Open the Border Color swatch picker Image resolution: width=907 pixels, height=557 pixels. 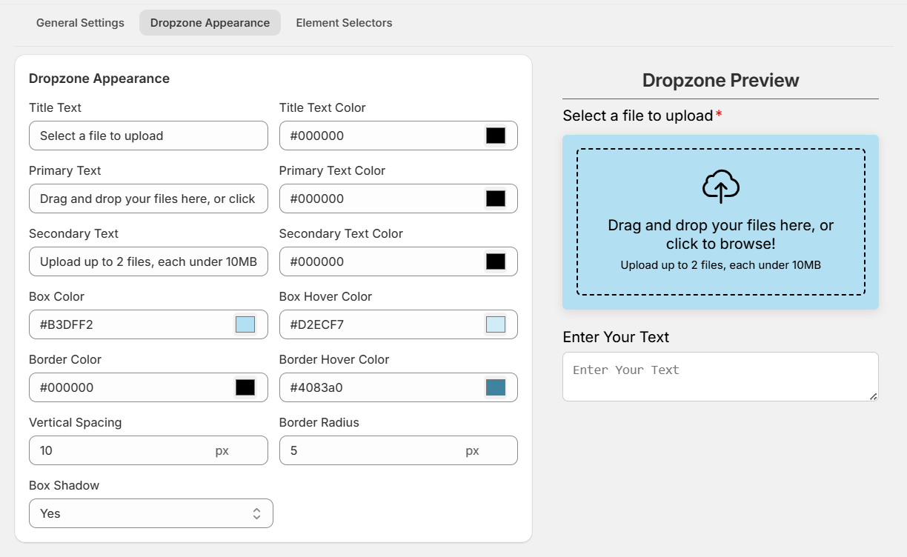coord(245,387)
